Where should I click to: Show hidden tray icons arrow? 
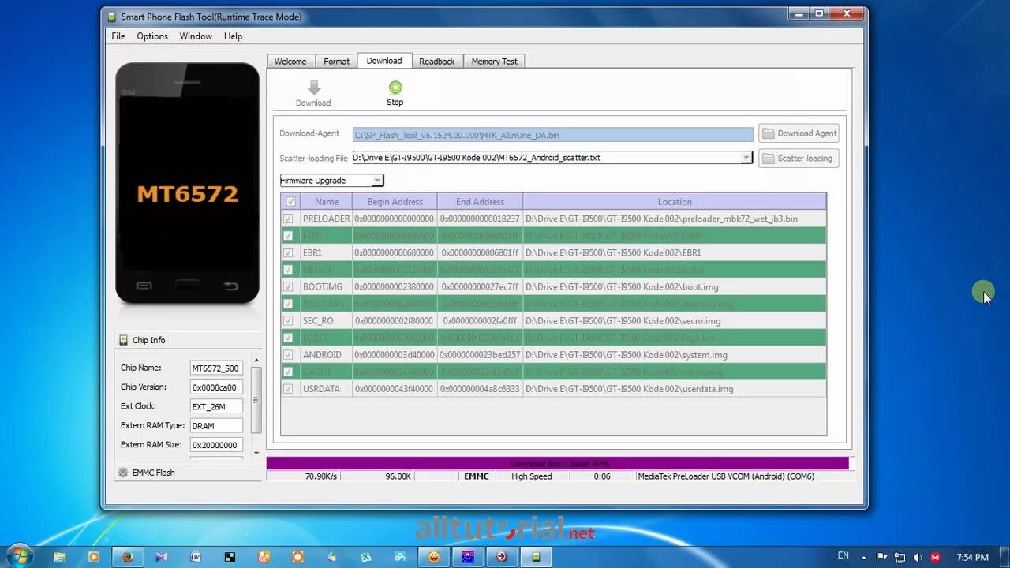[864, 557]
